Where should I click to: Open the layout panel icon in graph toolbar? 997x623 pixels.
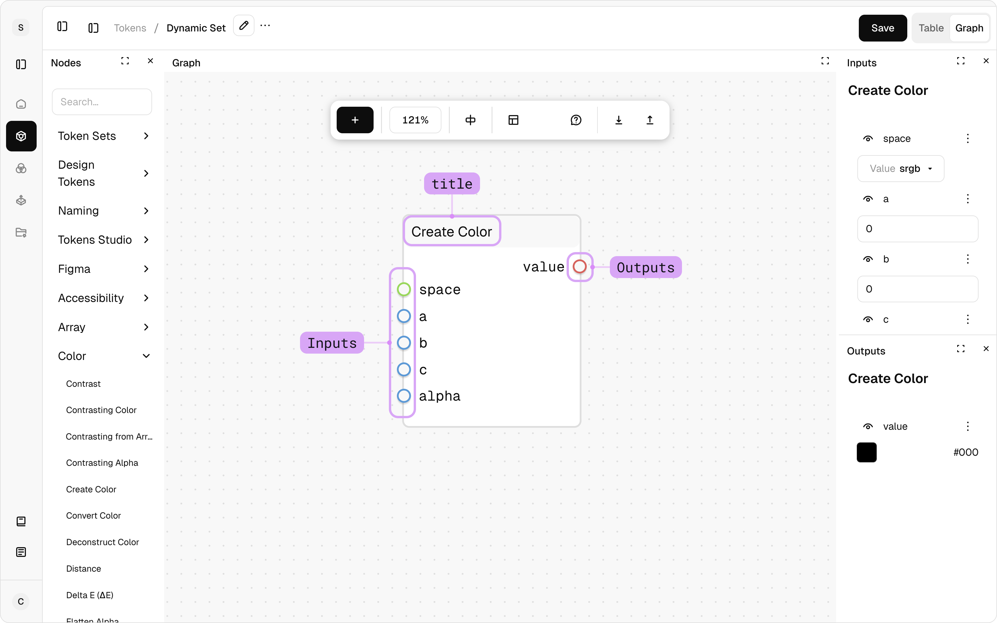point(513,120)
